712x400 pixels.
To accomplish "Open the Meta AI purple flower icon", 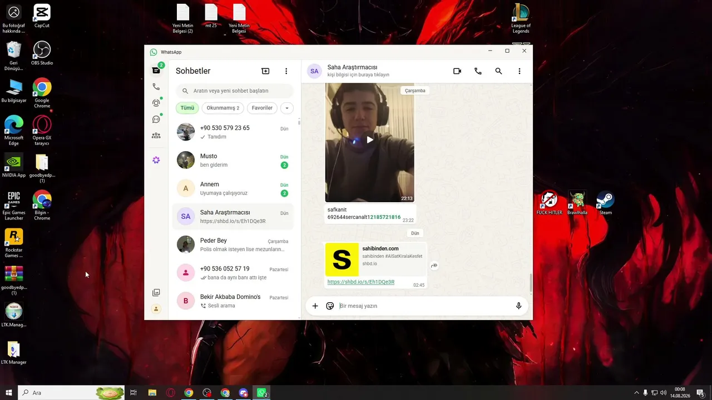I will coord(156,160).
